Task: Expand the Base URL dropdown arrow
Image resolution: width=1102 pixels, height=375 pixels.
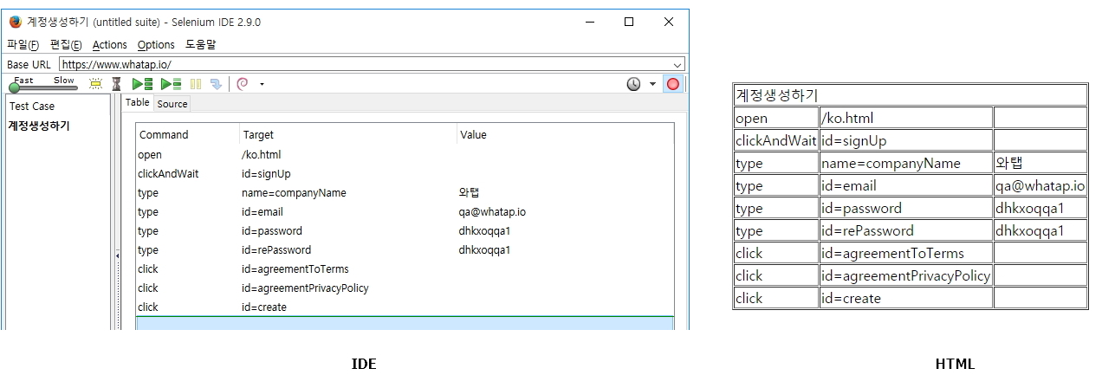Action: [677, 64]
